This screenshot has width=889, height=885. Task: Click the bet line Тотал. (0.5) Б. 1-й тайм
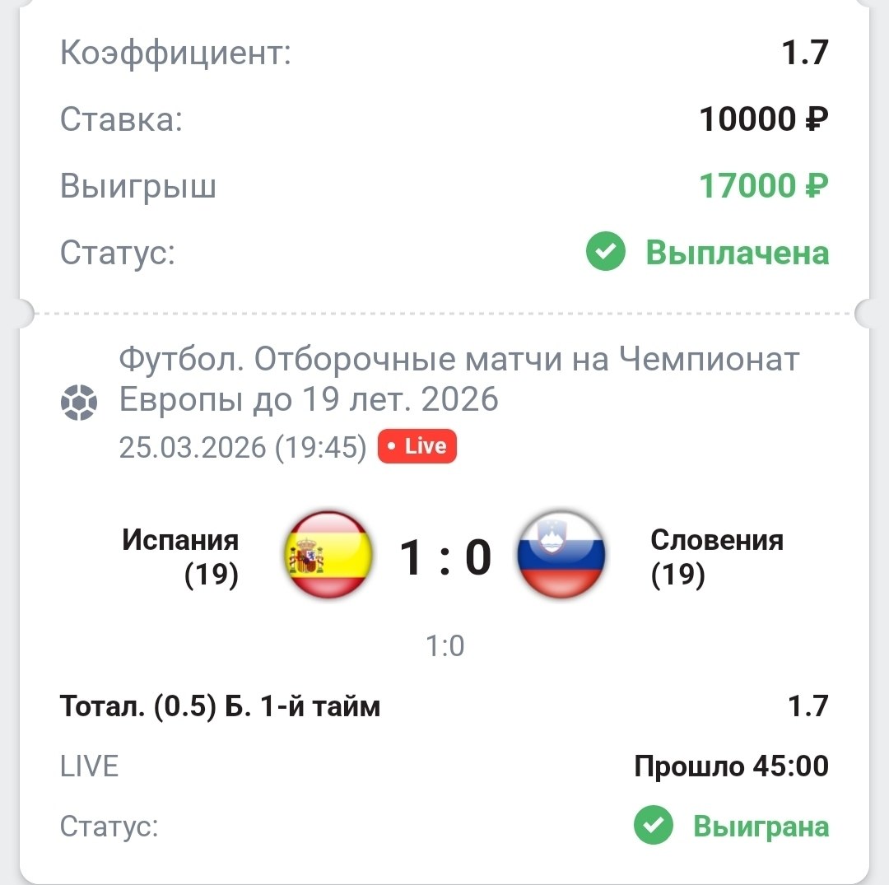coord(220,706)
